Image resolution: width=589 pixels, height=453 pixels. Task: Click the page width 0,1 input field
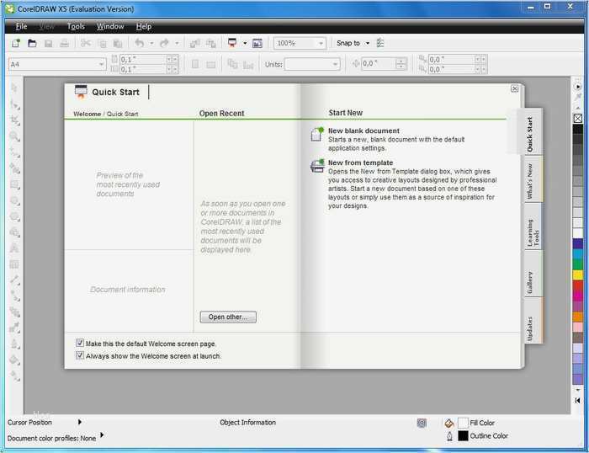pos(143,60)
